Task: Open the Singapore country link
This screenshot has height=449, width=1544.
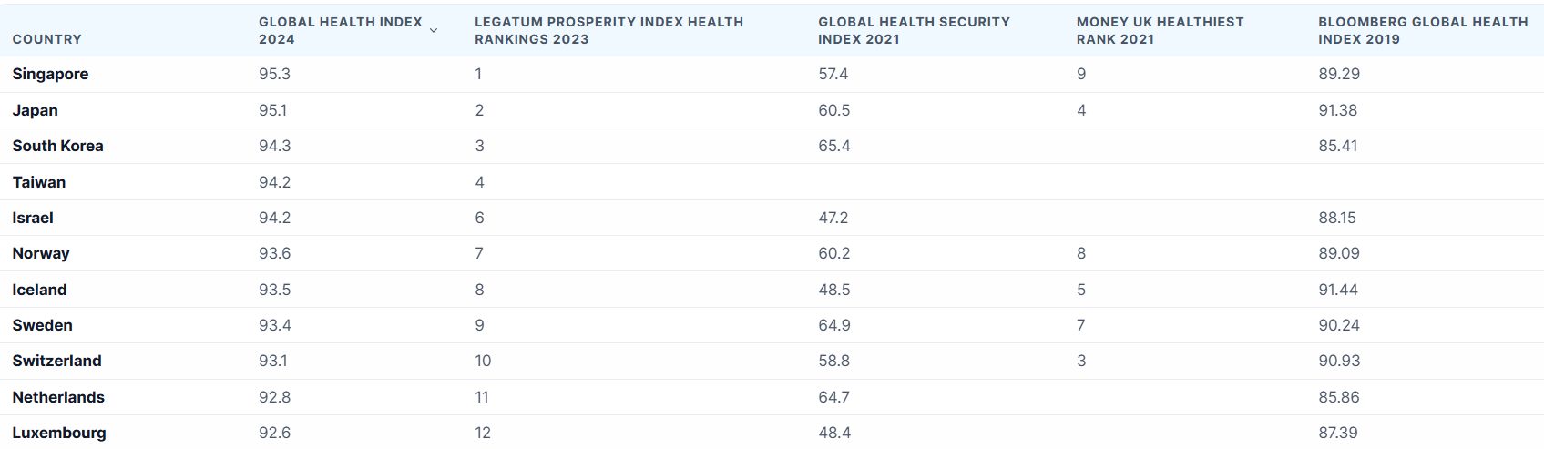Action: pos(51,74)
